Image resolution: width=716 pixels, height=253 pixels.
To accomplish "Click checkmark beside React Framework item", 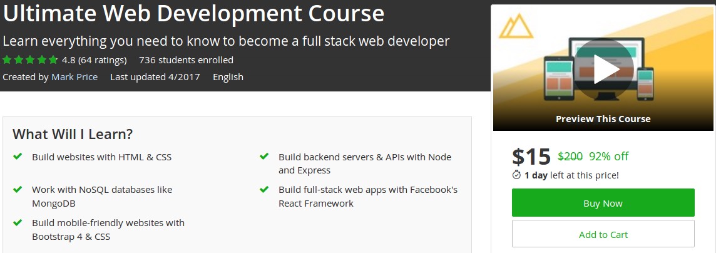I will (264, 189).
